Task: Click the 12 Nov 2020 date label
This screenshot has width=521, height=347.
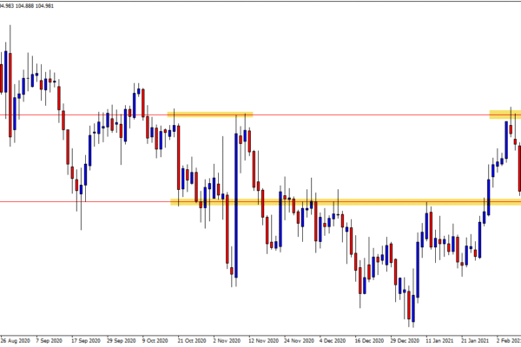Action: pos(262,341)
